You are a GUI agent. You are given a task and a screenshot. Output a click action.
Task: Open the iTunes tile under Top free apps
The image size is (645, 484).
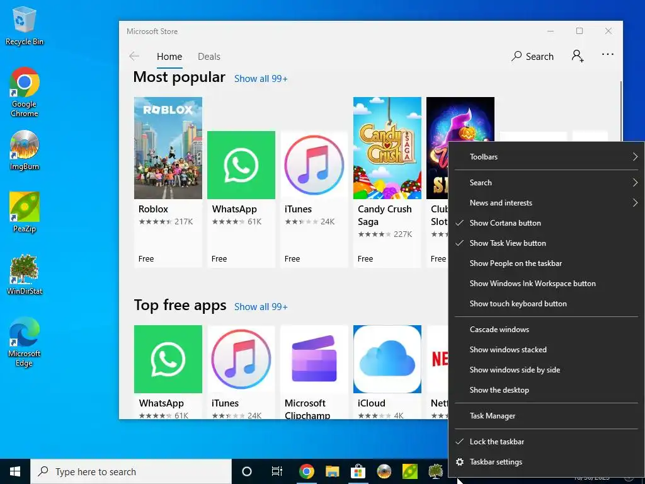(x=241, y=372)
